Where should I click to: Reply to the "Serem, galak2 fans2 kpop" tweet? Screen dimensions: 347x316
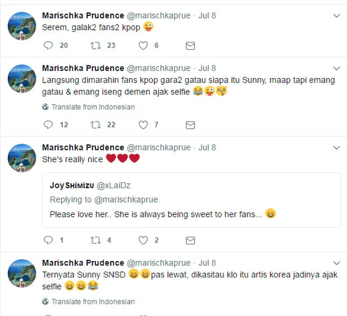[x=48, y=46]
